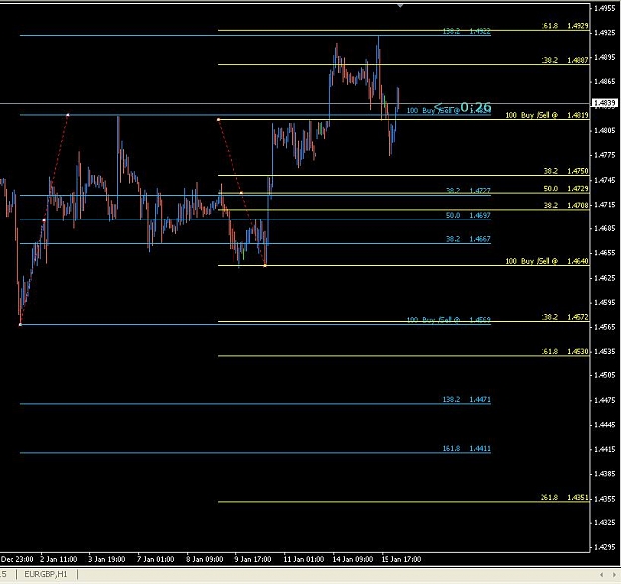Viewport: 621px width, 584px height.
Task: Select the yellow 138.2 level labeled 1.4887
Action: pyautogui.click(x=564, y=60)
